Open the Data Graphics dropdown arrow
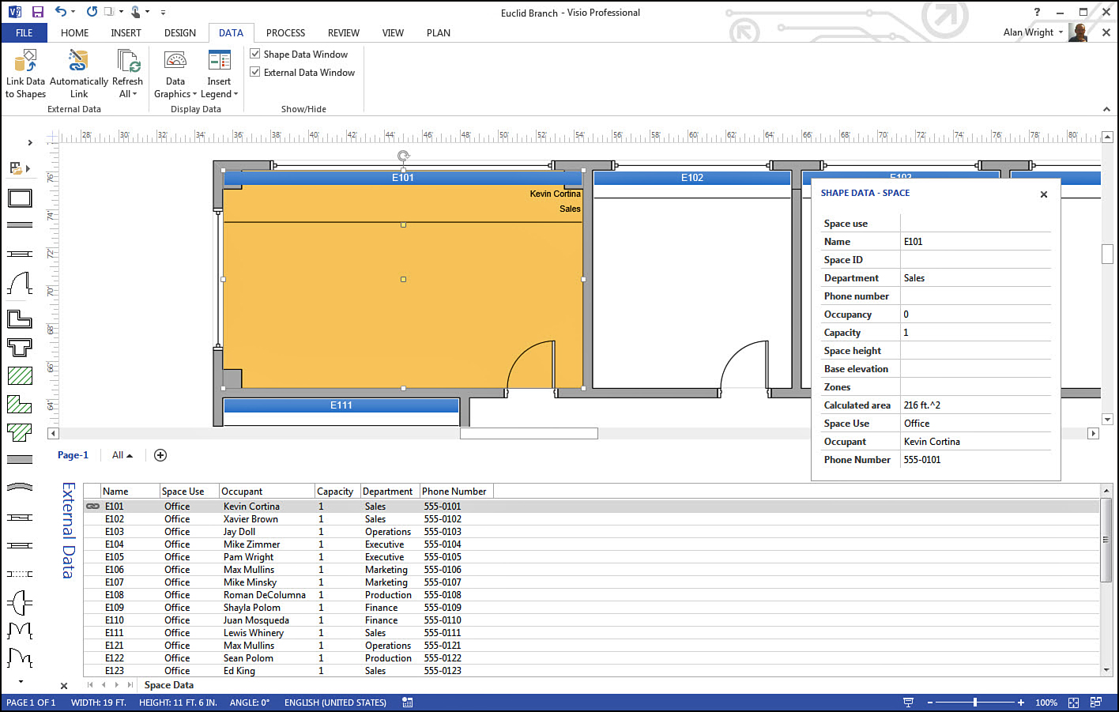1119x712 pixels. (194, 94)
